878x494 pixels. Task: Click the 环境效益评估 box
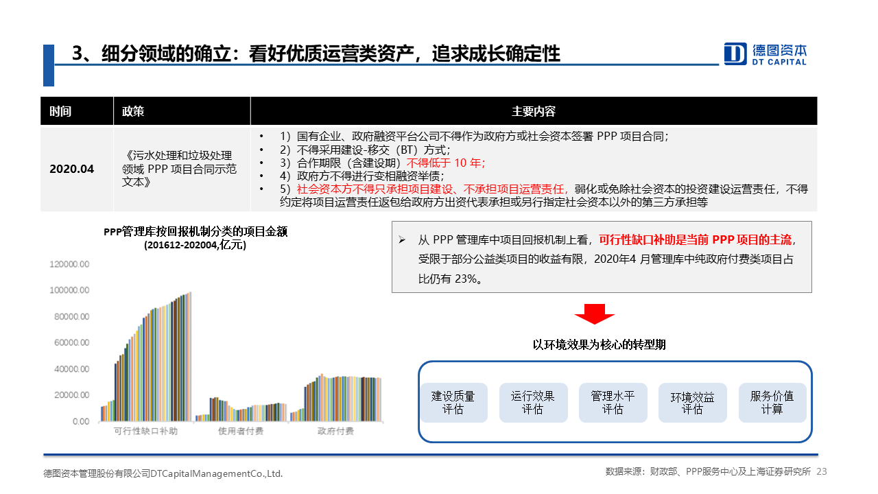pos(692,402)
